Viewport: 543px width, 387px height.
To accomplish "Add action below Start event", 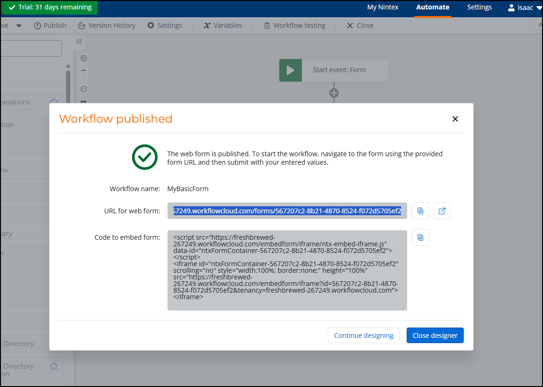I will point(334,93).
